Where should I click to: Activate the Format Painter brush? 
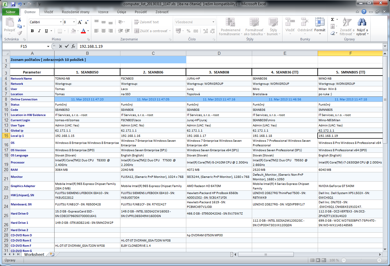20,33
